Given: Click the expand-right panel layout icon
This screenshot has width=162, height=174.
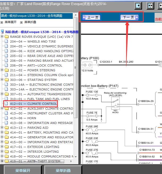Looking at the screenshot, I should 138,5.
